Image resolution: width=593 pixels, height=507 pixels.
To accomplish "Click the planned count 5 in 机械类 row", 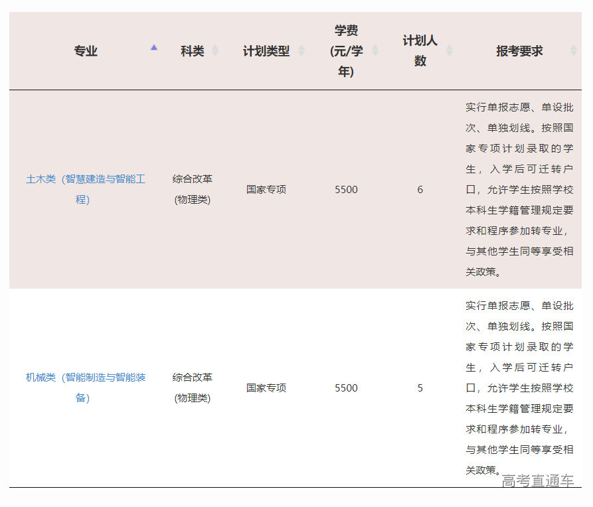I will tap(420, 388).
